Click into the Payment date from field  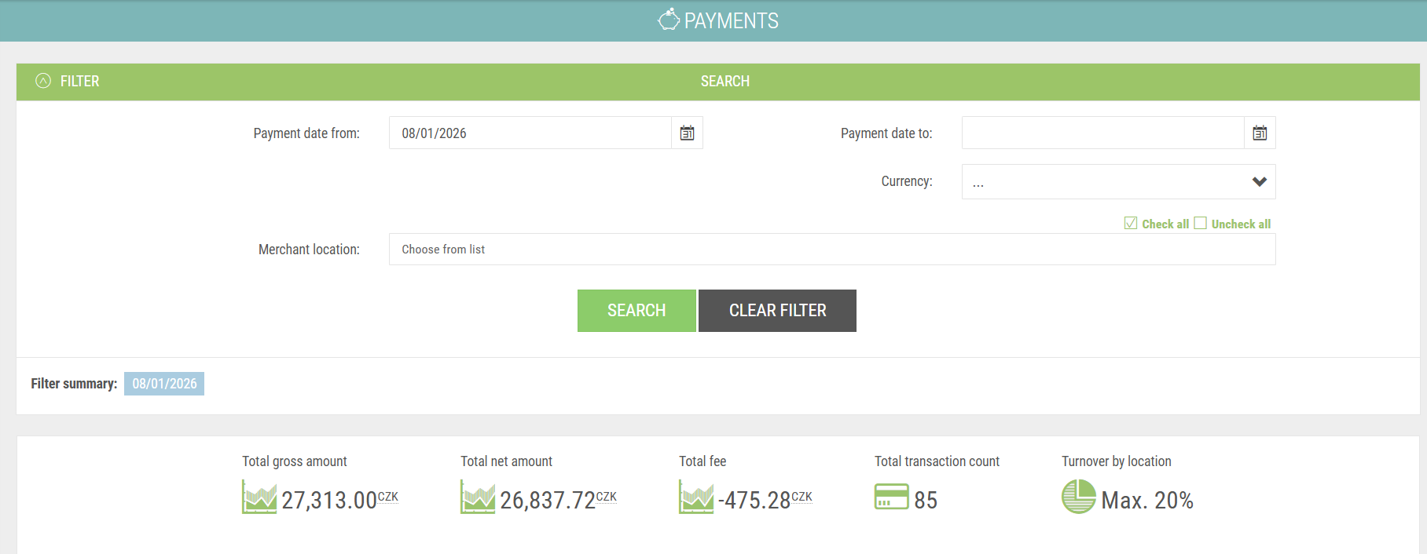click(x=530, y=133)
